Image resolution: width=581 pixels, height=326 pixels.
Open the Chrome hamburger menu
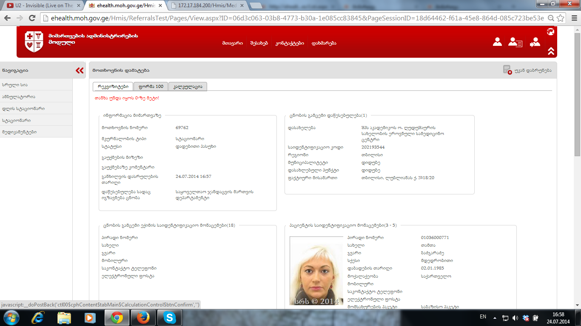(x=572, y=18)
